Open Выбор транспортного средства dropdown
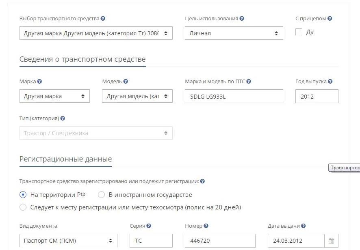This screenshot has height=250, width=360. (x=96, y=33)
